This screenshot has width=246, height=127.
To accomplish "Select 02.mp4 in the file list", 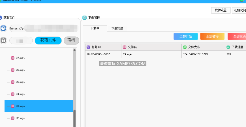I will tap(20, 118).
